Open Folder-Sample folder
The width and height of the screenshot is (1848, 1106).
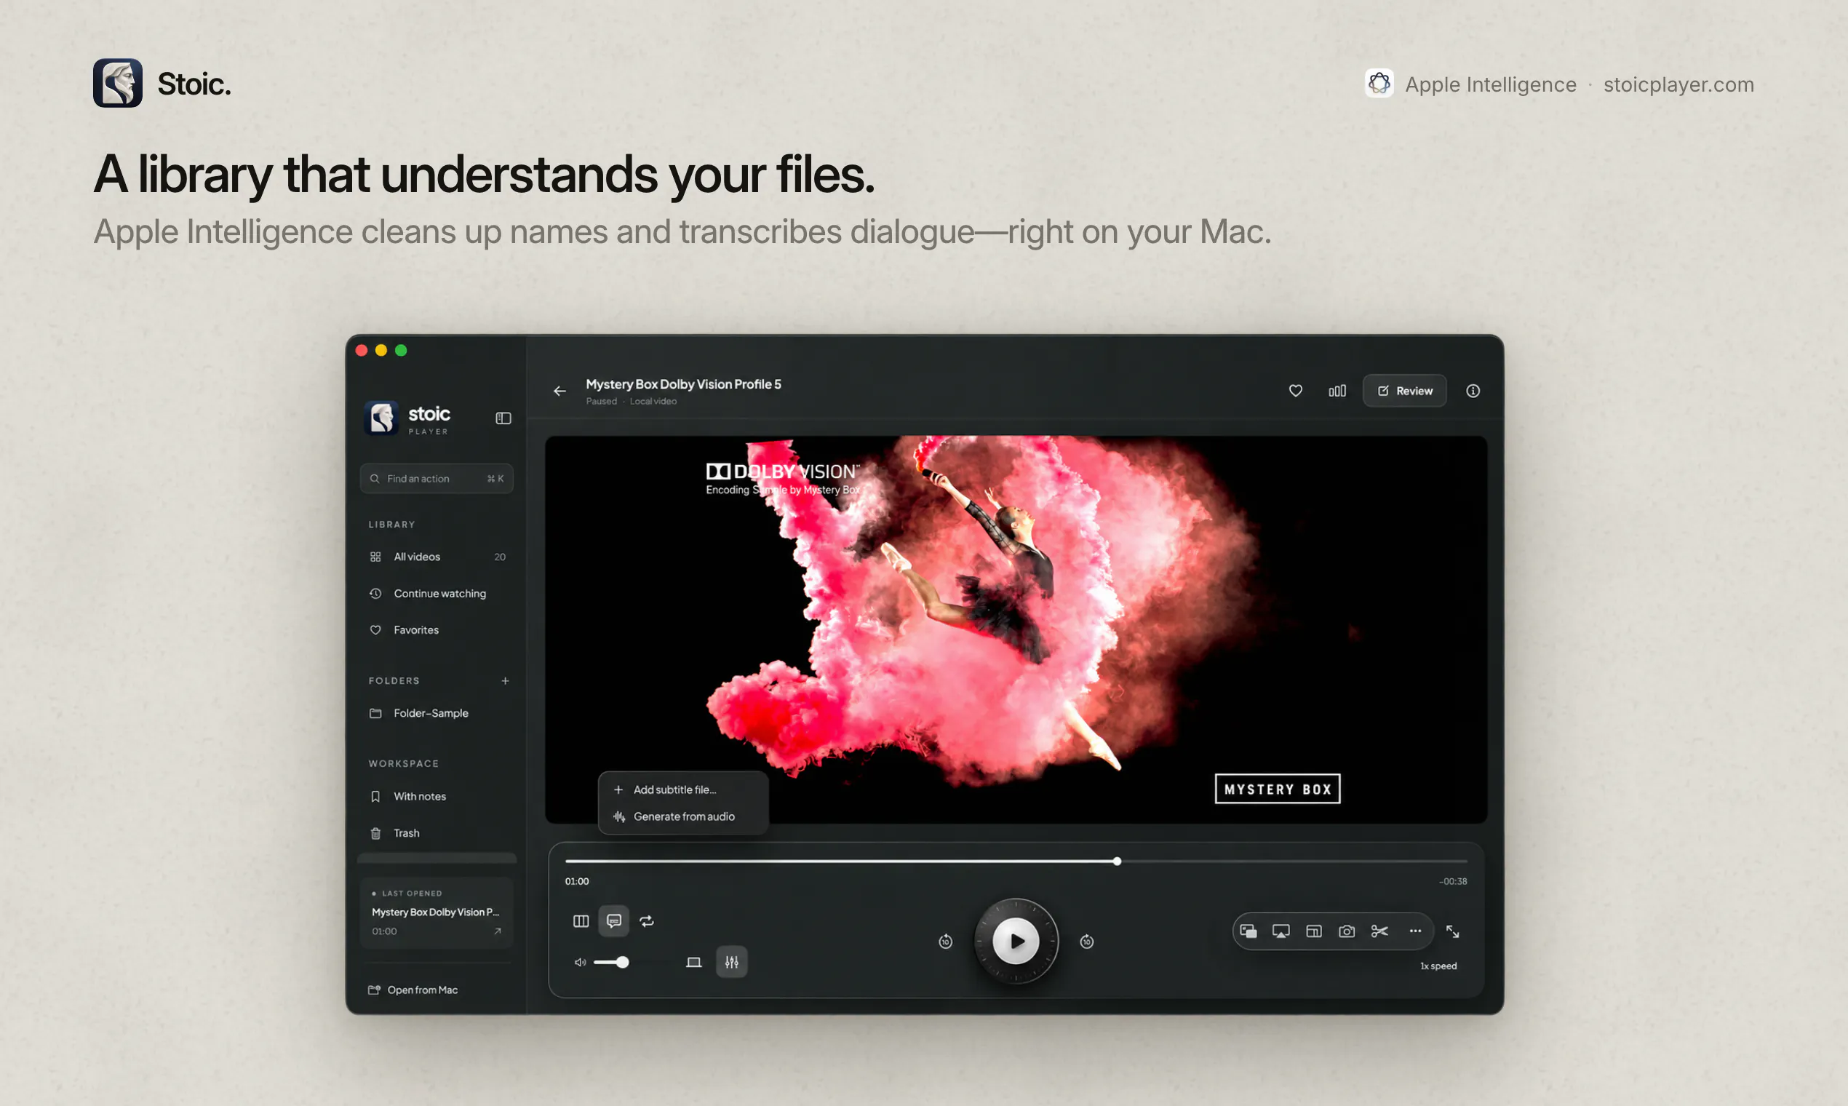pos(437,713)
